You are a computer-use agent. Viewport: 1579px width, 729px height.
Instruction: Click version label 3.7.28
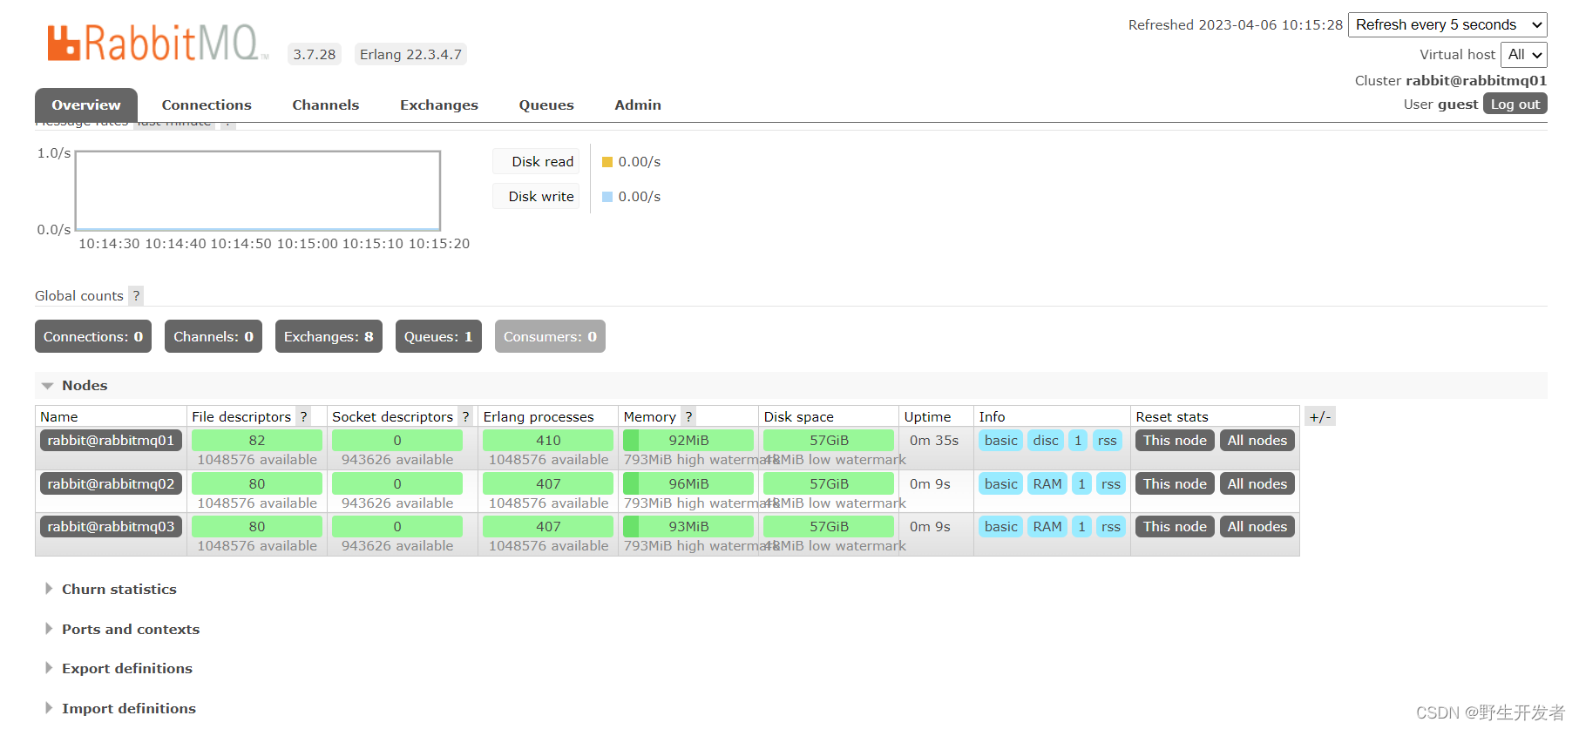coord(315,55)
